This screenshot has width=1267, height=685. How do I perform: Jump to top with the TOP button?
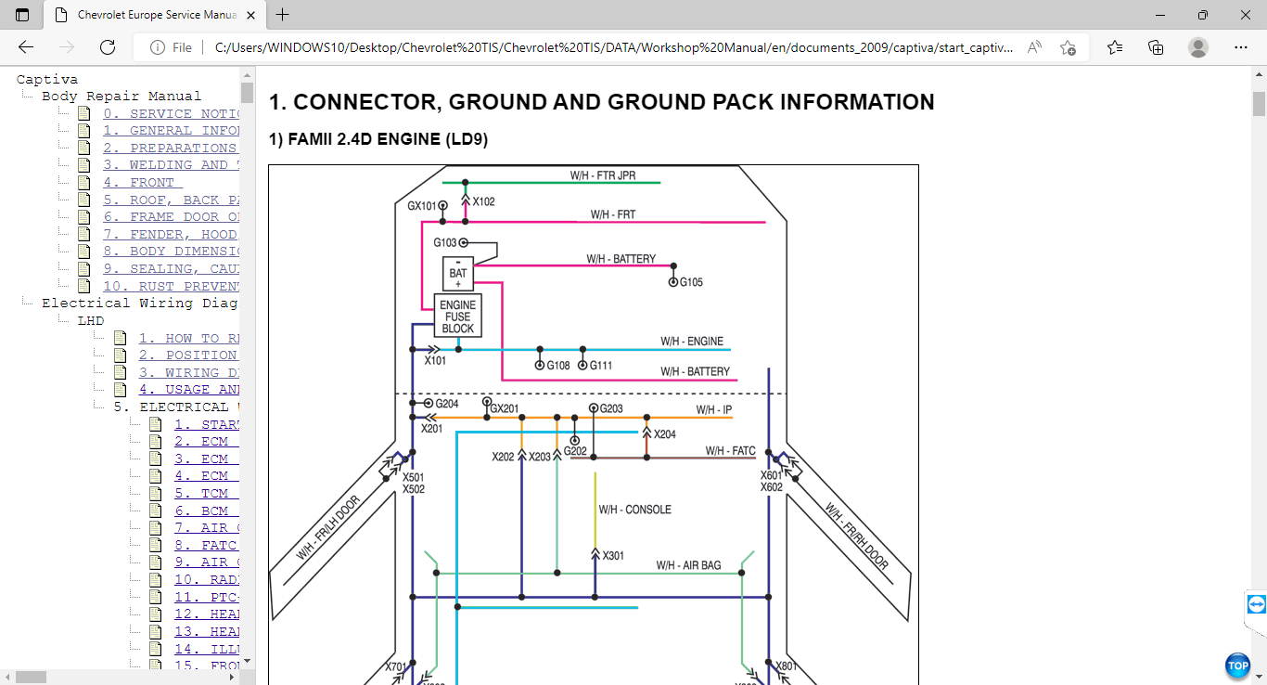click(x=1237, y=666)
